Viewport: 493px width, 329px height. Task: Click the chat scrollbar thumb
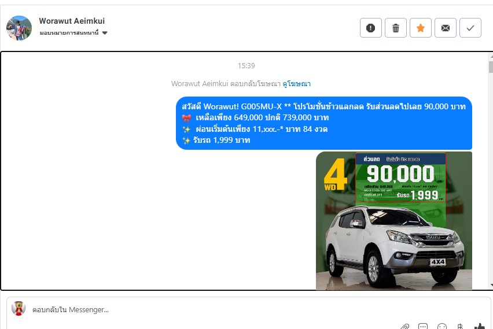491,67
